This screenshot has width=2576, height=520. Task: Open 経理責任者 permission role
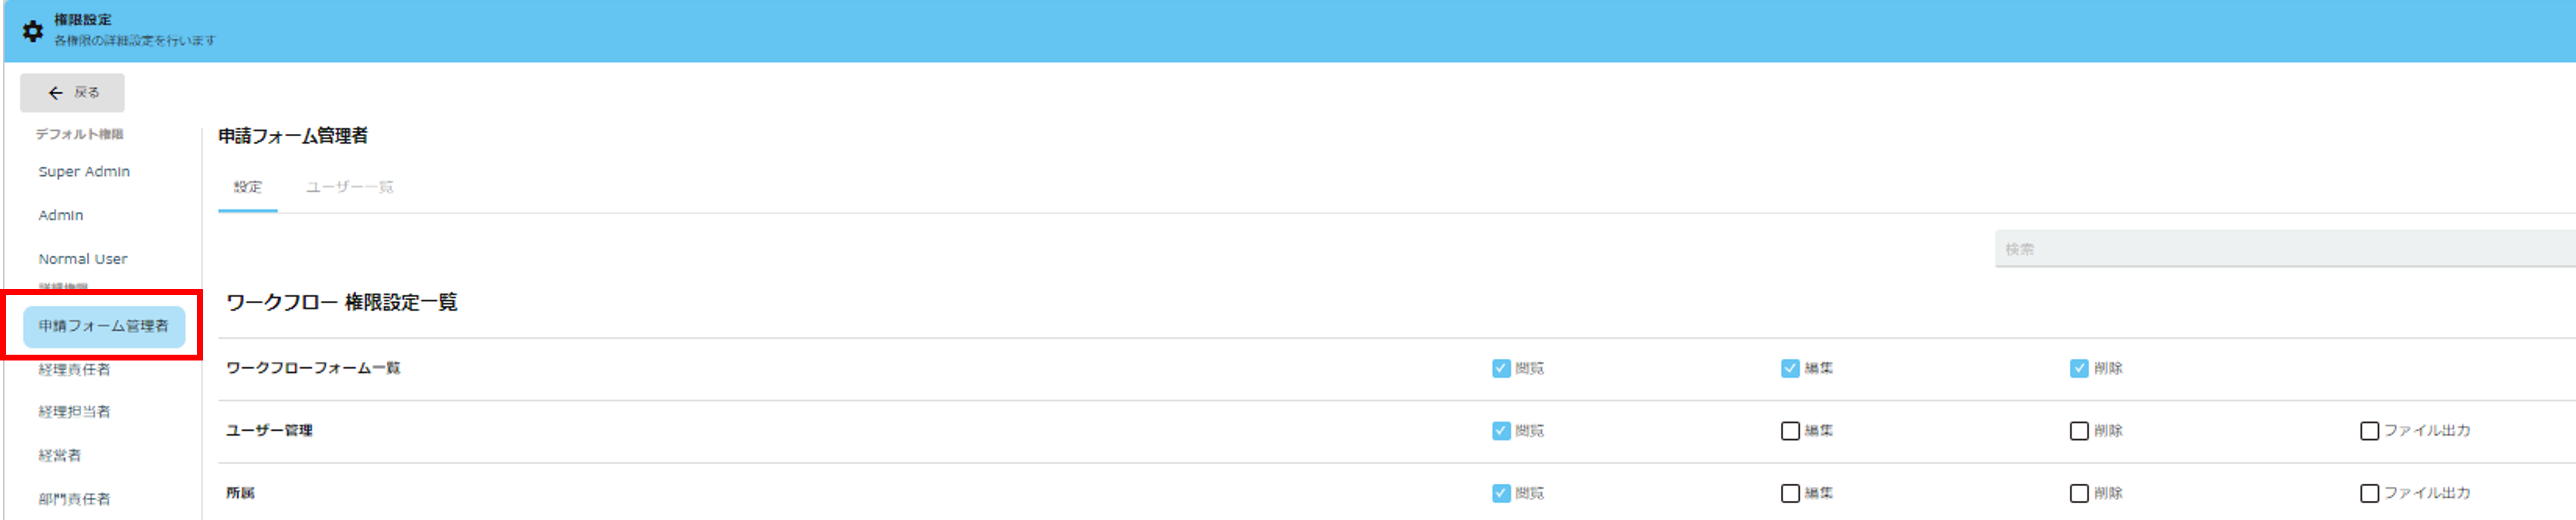click(74, 369)
